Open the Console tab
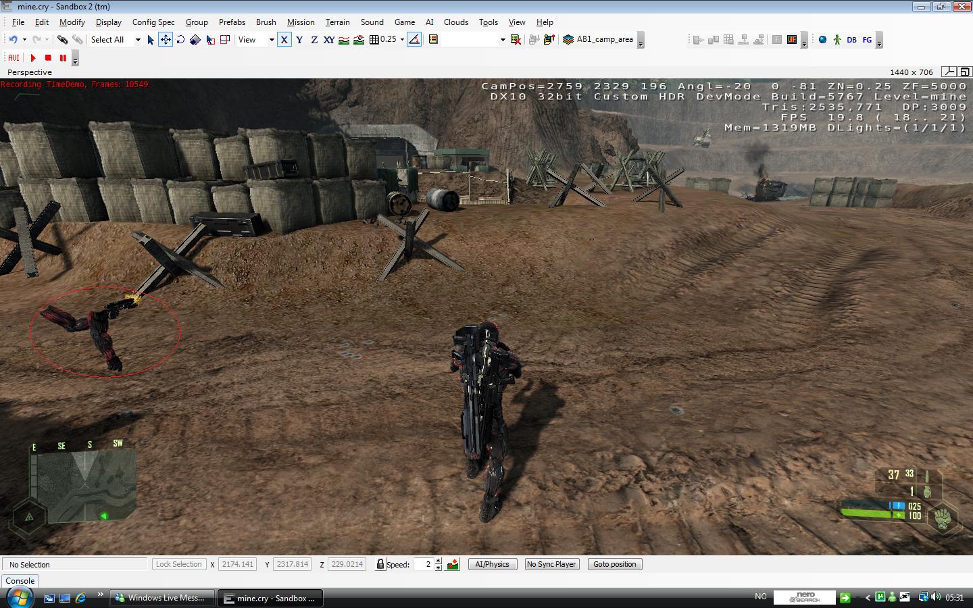The height and width of the screenshot is (608, 973). (20, 580)
